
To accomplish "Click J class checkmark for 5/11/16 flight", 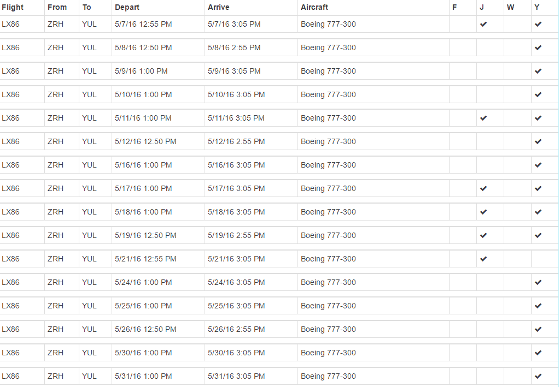I will [x=483, y=118].
